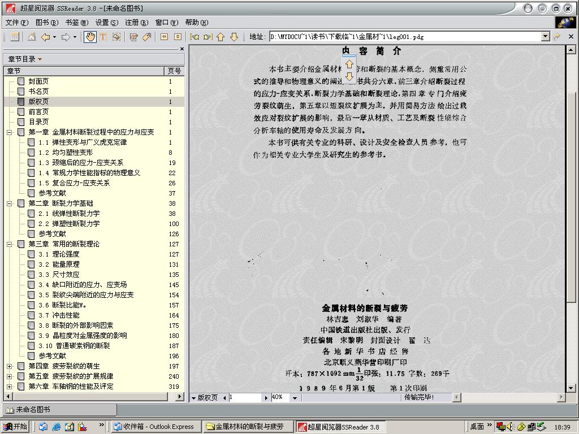This screenshot has width=579, height=434.
Task: Click the 页号 column header
Action: click(174, 71)
